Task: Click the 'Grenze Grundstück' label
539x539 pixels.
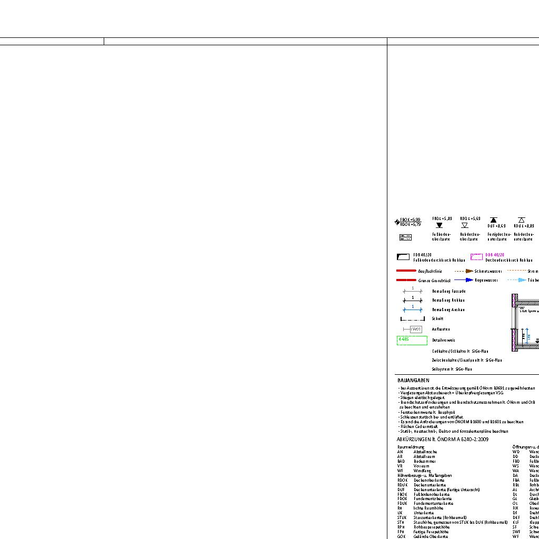Action: point(434,281)
